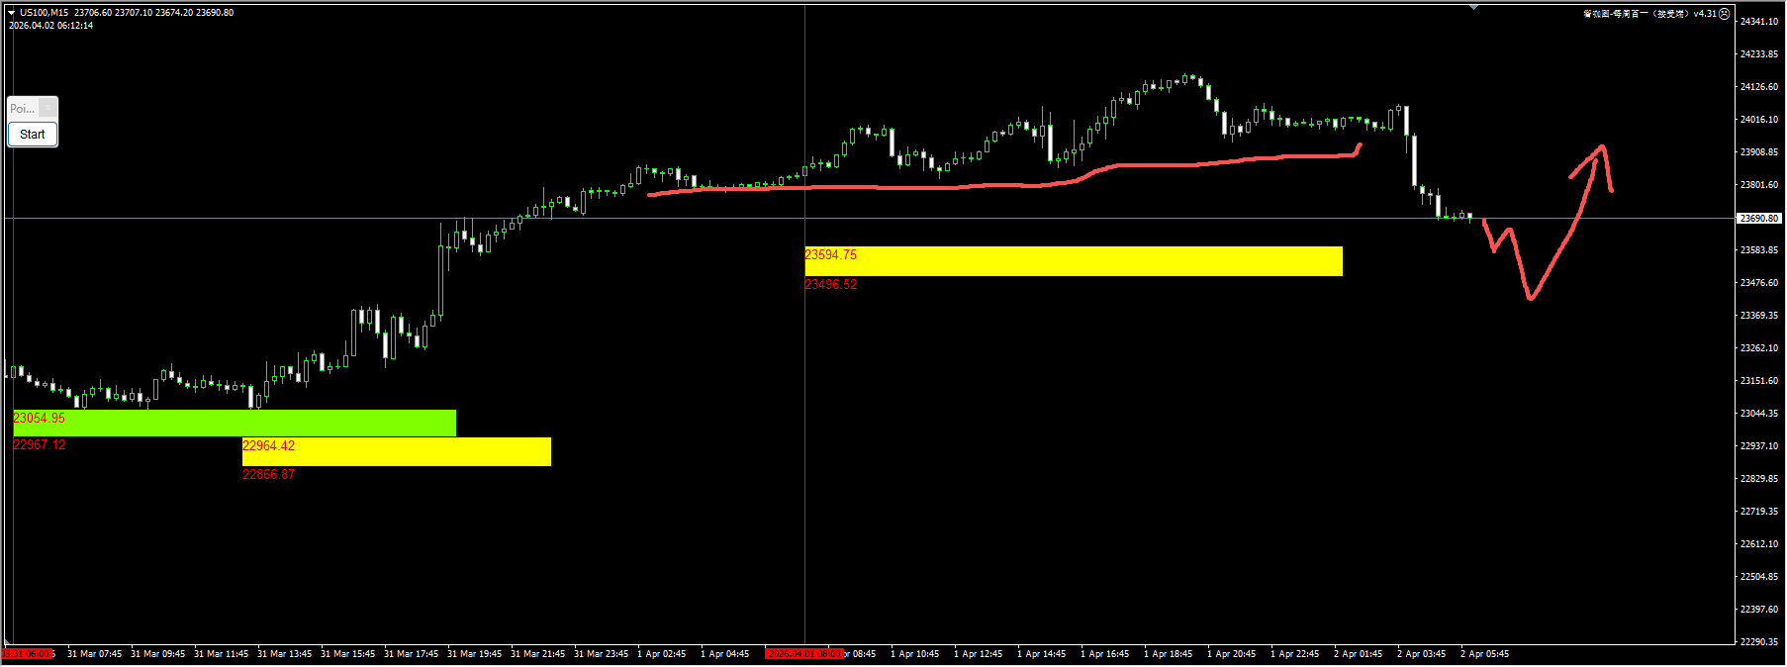
Task: Click the 23496.52 red price text
Action: tap(831, 285)
